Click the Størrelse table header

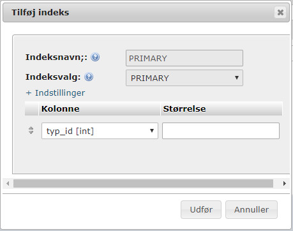click(222, 108)
